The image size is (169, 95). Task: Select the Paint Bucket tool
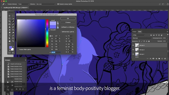pos(13,30)
